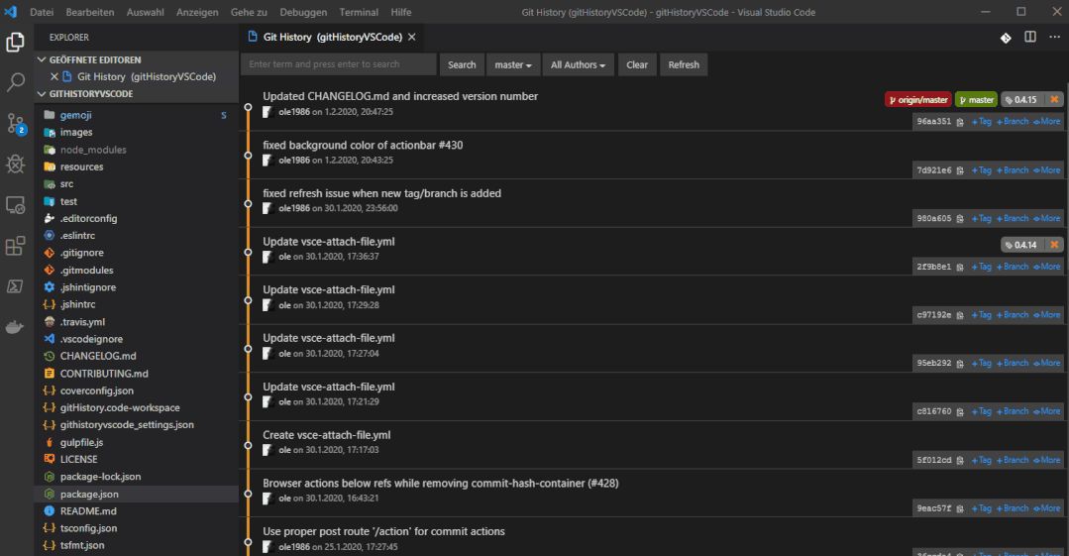Open the Search view in activity bar

[15, 82]
